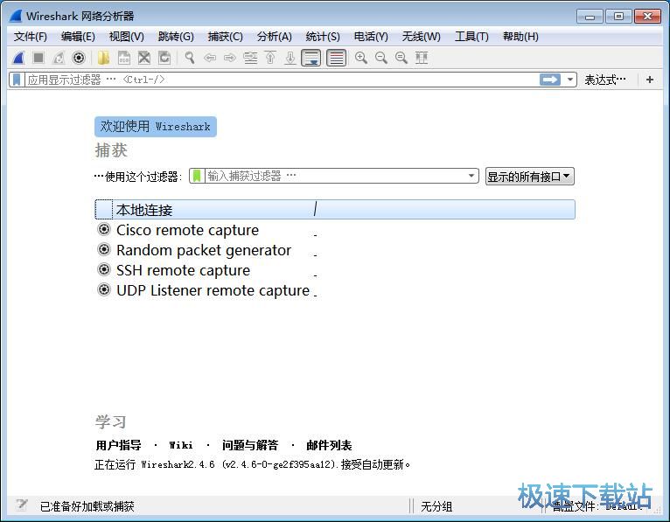This screenshot has width=670, height=522.
Task: Find a packet using the magnifier icon
Action: tap(189, 58)
